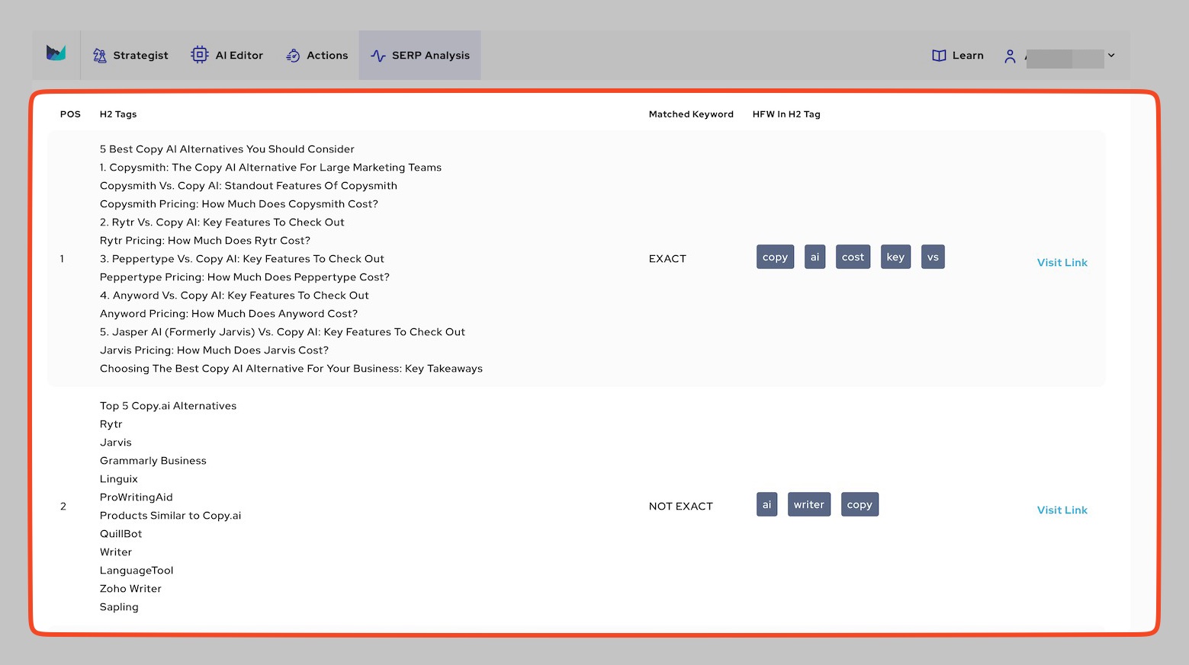Viewport: 1189px width, 665px height.
Task: Visit the link for position 2
Action: (1062, 510)
